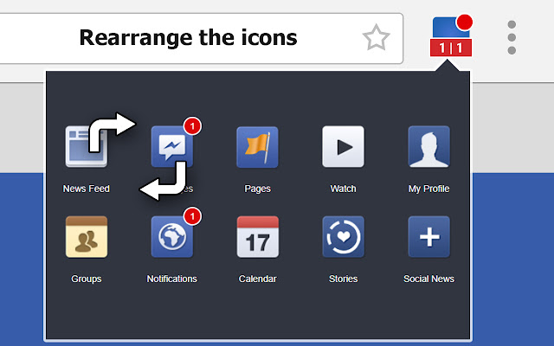
Task: Click the Watch label
Action: click(343, 189)
